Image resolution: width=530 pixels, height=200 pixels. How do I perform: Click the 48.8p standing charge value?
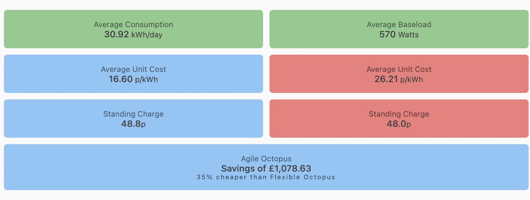click(133, 124)
